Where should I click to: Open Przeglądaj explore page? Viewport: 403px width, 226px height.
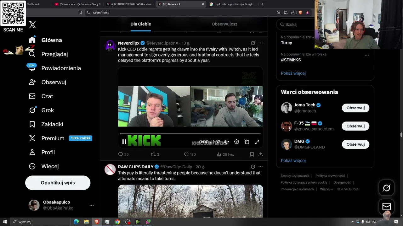48,54
